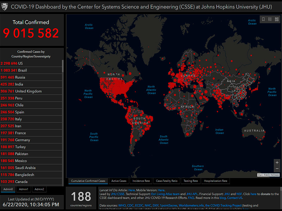Open the FAQ link

click(191, 198)
